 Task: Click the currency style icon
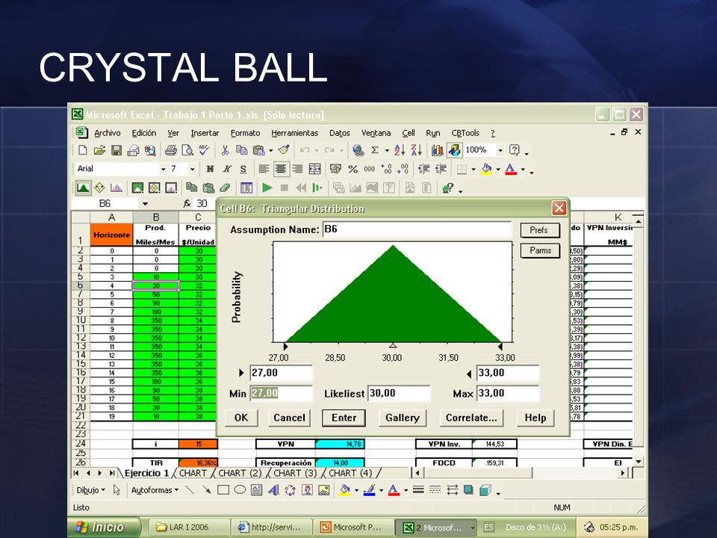(x=335, y=169)
